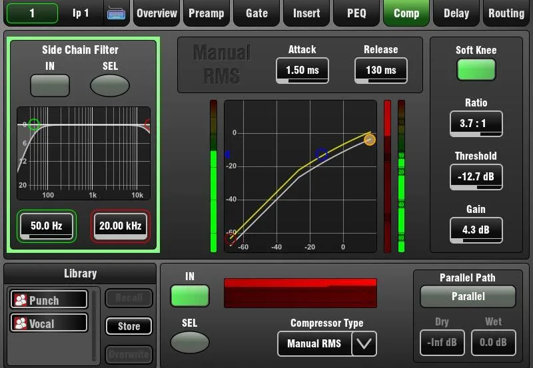The image size is (533, 368).
Task: Open the Routing tab
Action: click(x=506, y=13)
